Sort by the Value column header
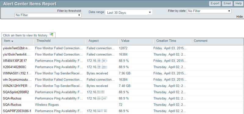 coord(125,41)
